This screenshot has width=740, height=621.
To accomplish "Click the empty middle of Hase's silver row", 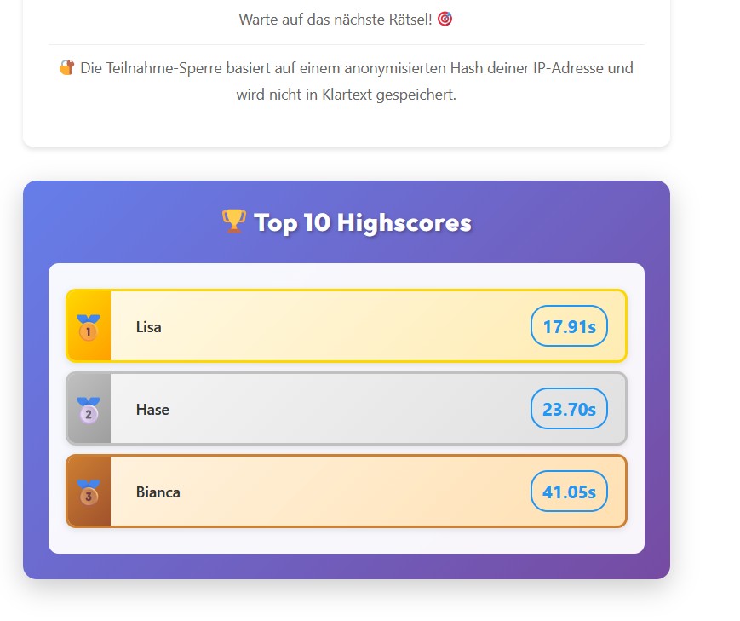I will 341,410.
